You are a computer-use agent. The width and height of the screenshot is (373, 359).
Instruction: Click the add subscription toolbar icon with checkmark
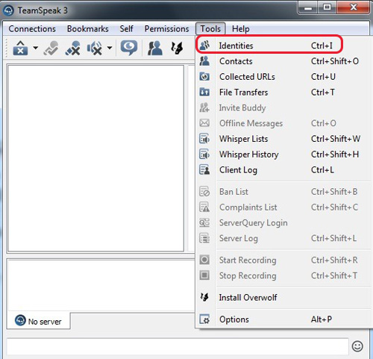click(x=51, y=48)
